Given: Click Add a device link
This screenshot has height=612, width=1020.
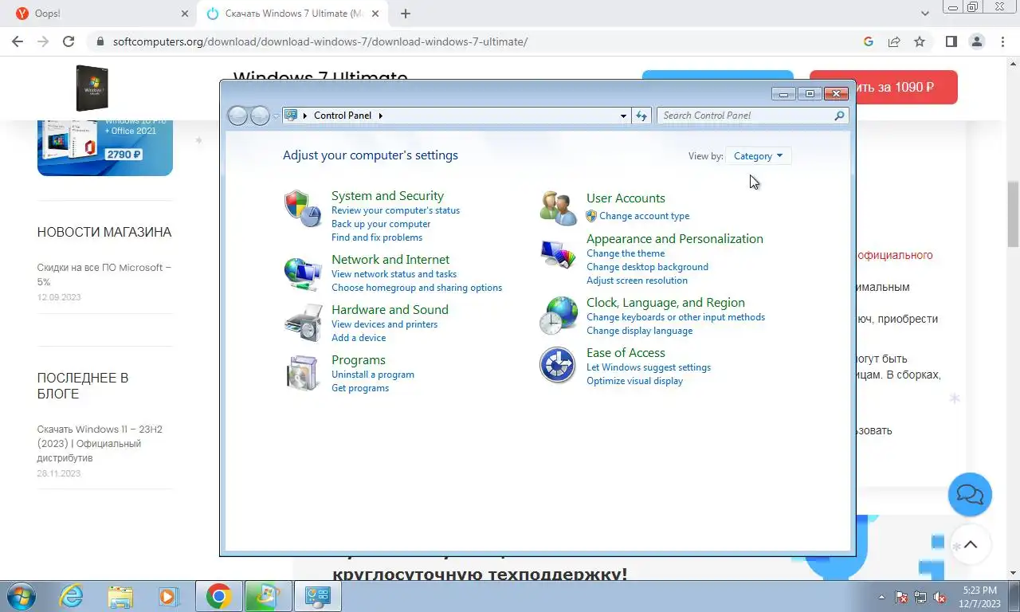Looking at the screenshot, I should pyautogui.click(x=359, y=338).
